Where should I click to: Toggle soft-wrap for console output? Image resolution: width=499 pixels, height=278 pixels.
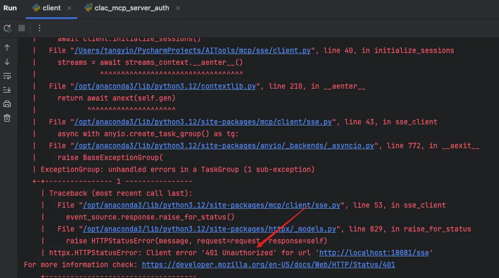[x=7, y=76]
